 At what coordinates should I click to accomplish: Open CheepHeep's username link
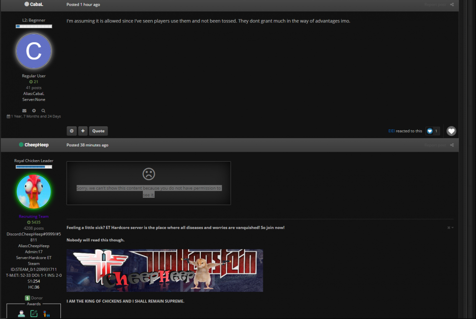pos(37,145)
